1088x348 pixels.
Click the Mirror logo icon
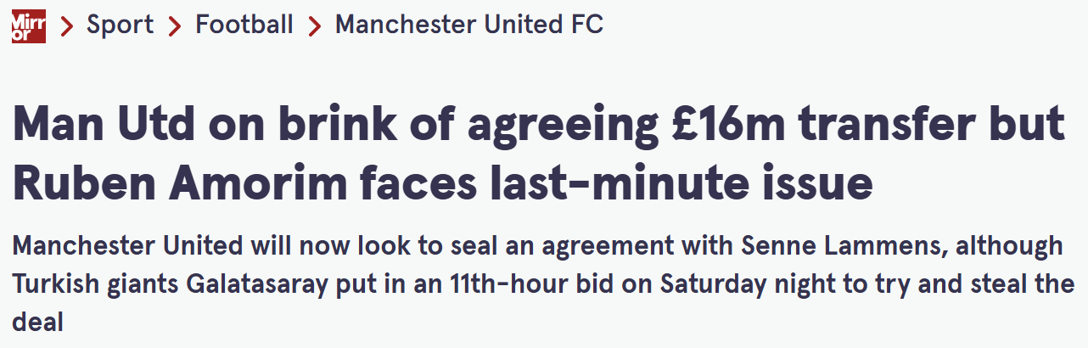tap(28, 25)
